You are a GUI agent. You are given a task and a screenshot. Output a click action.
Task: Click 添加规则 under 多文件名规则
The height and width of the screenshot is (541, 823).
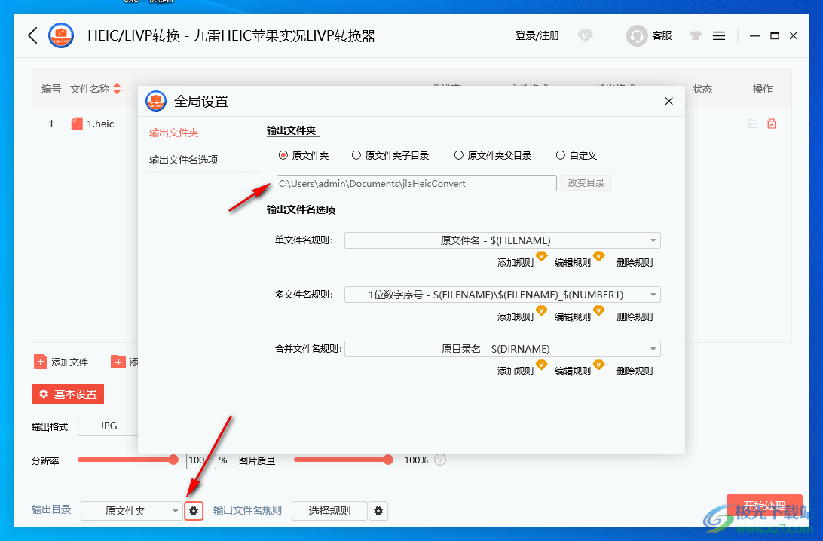pos(516,317)
